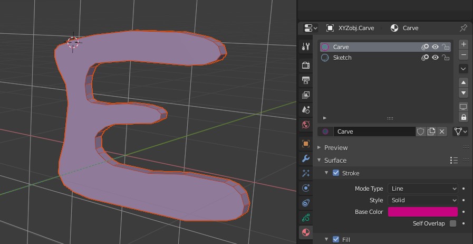Uncheck the Stroke checkbox
This screenshot has height=244, width=473.
pos(336,173)
